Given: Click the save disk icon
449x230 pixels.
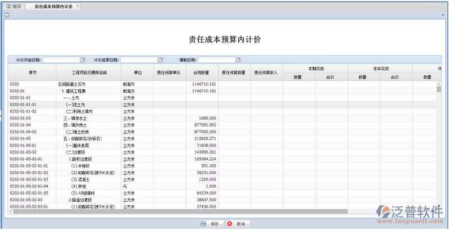Looking at the screenshot, I should [203, 224].
